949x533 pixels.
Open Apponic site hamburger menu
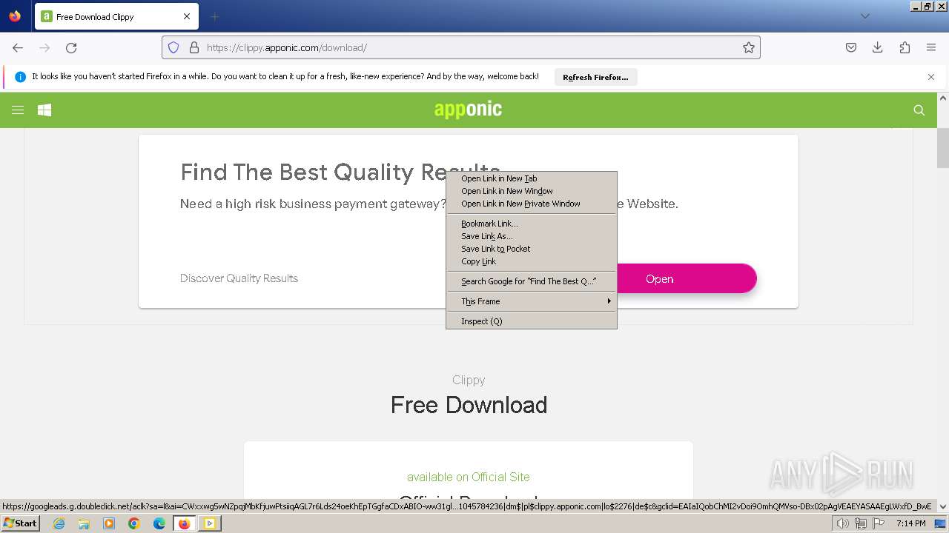[18, 110]
